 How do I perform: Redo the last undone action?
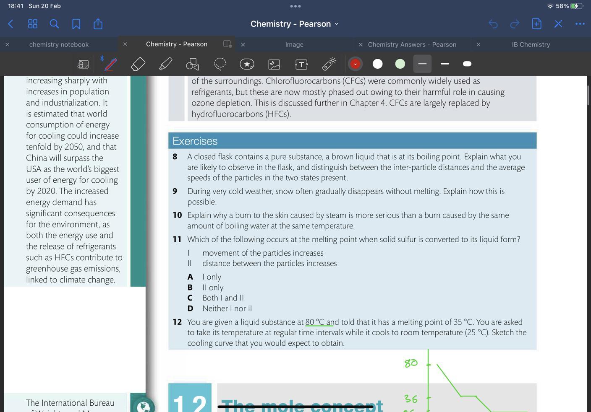515,24
